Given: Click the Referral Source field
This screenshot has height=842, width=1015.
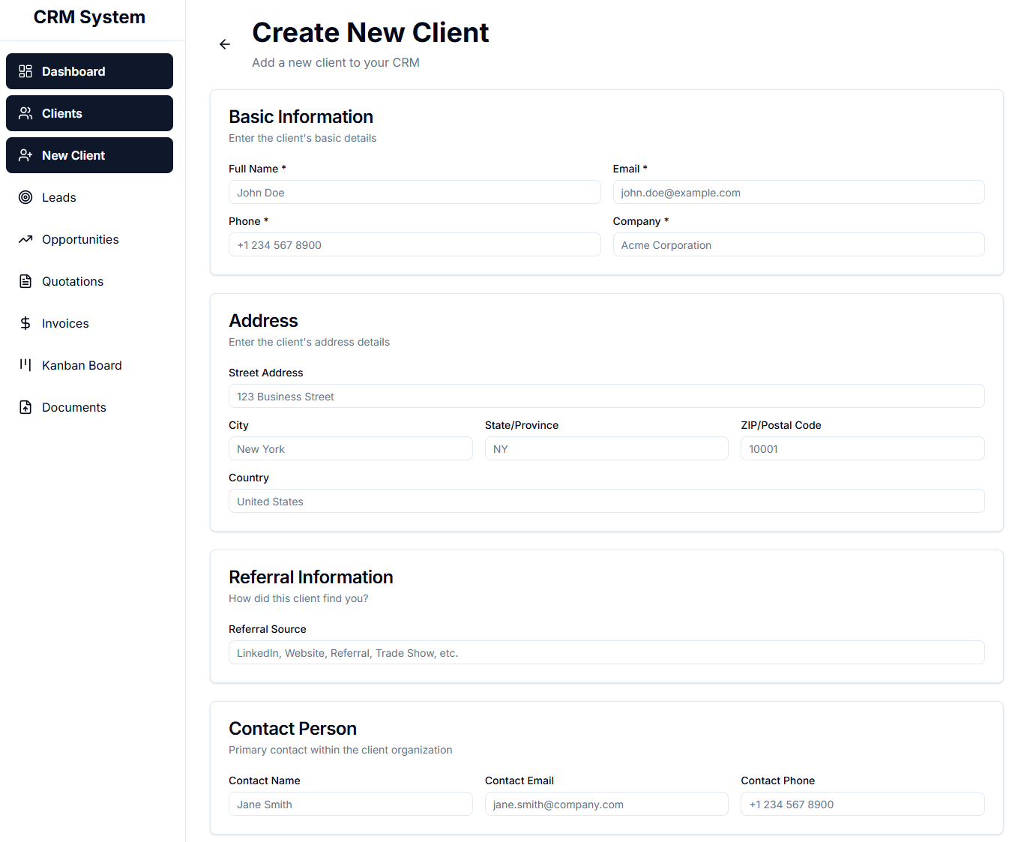Looking at the screenshot, I should click(606, 652).
